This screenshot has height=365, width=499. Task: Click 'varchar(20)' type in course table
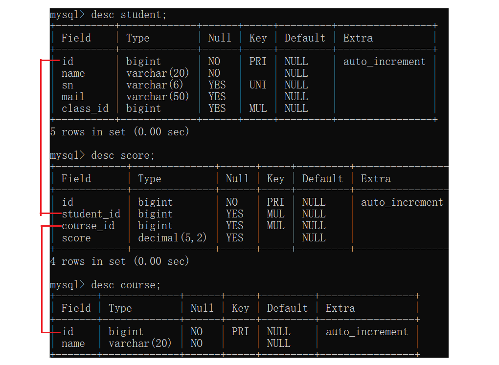coord(140,344)
